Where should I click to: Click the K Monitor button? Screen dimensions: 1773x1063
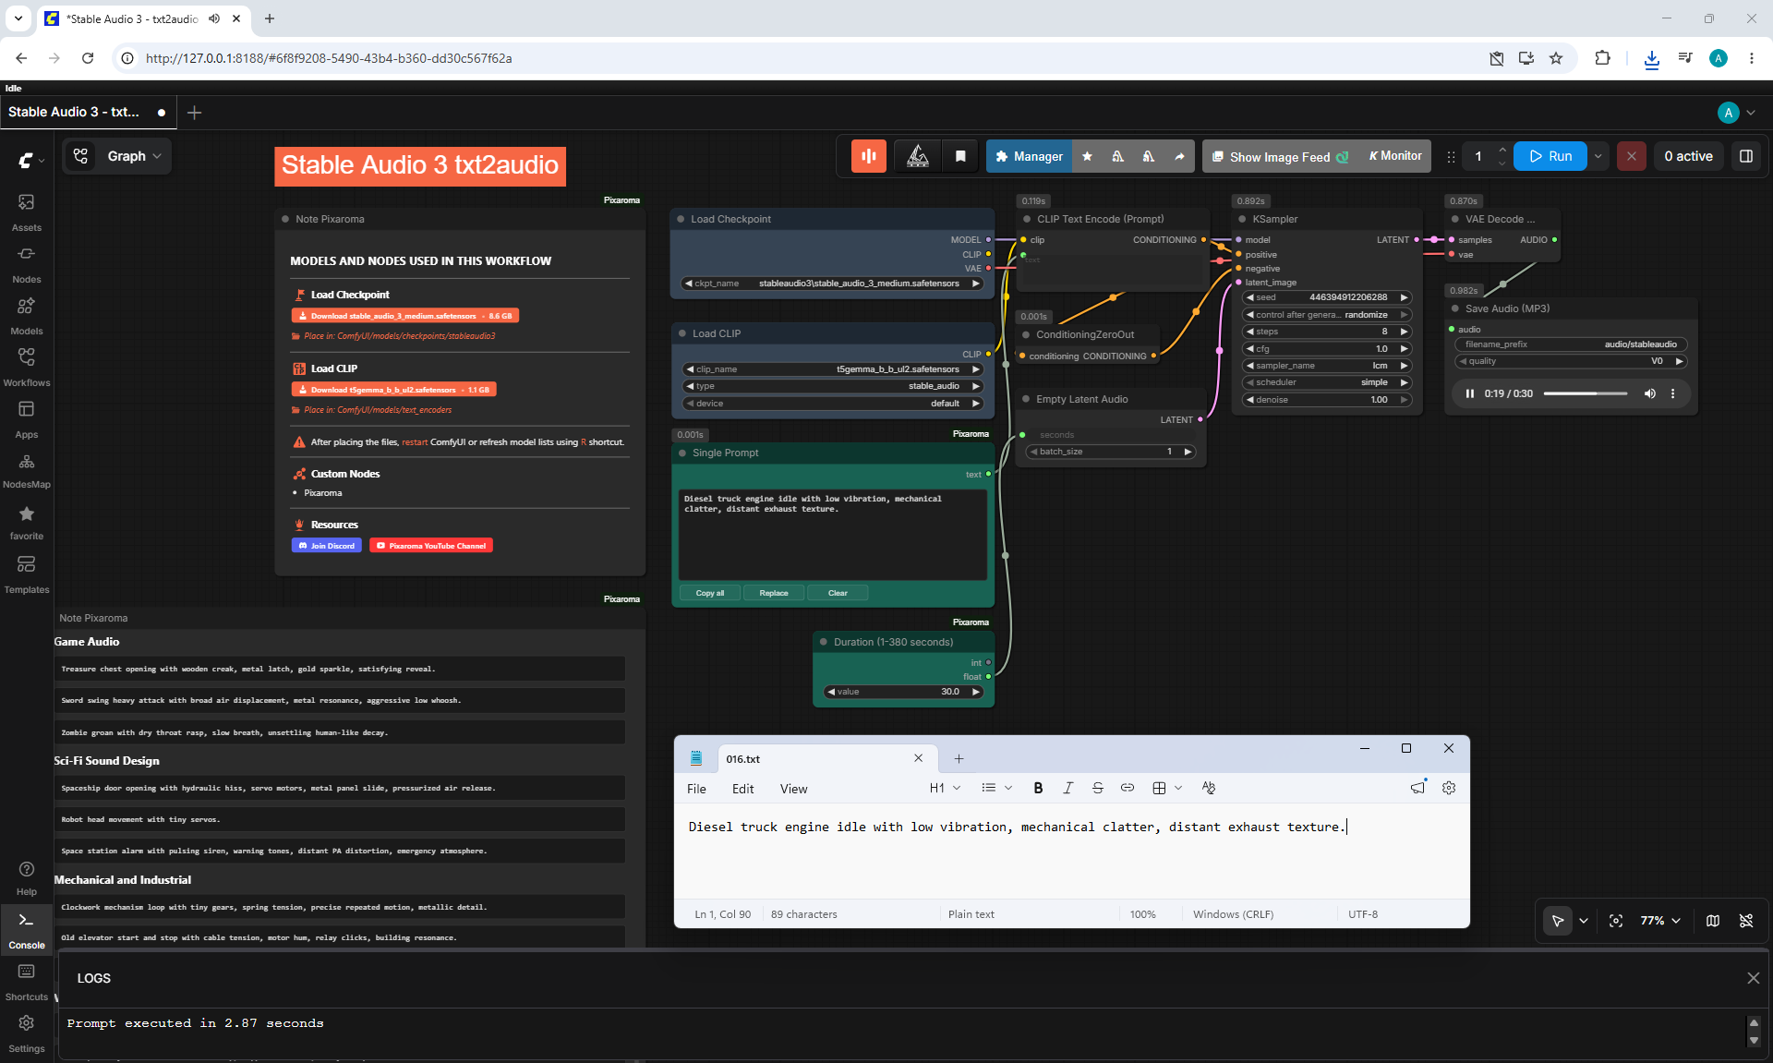[1394, 156]
